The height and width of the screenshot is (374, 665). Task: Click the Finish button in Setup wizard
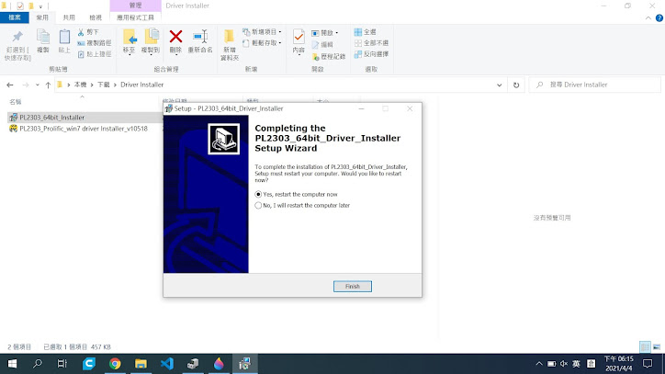353,286
